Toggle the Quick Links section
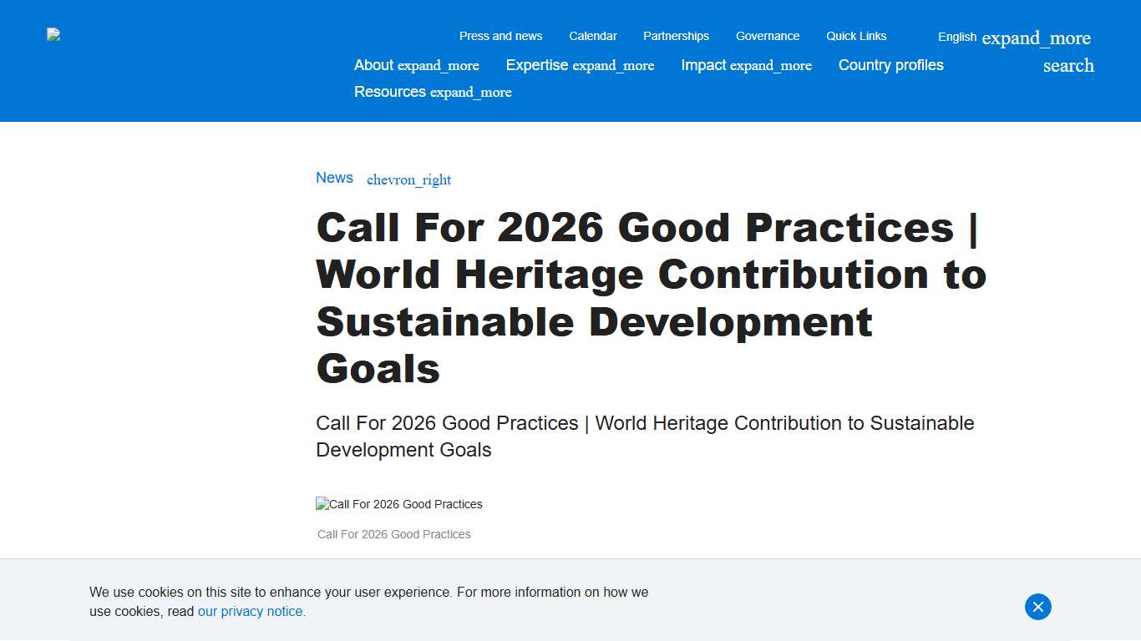 point(855,36)
